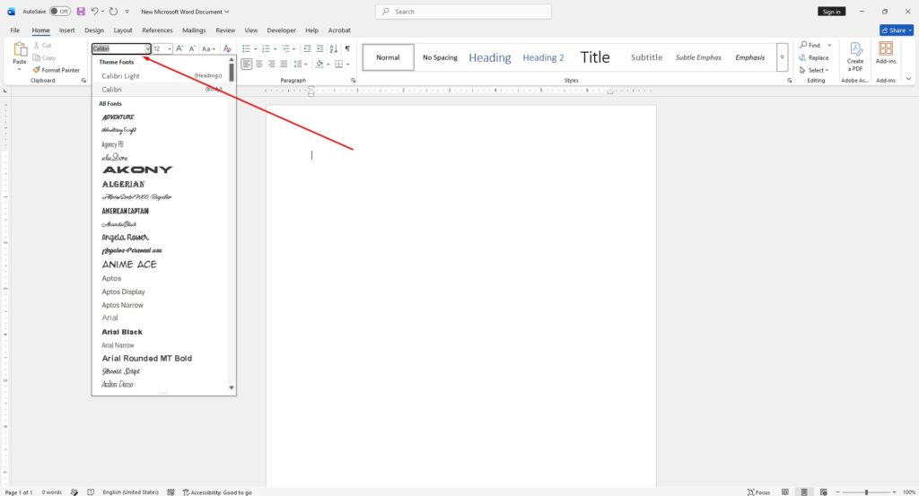The image size is (919, 496).
Task: Open the Select dropdown in Editing
Action: click(x=814, y=70)
